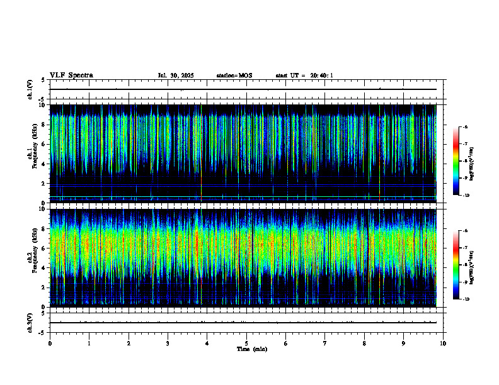This screenshot has width=499, height=385.
Task: Click the time axis tick label '9'
Action: tap(403, 343)
